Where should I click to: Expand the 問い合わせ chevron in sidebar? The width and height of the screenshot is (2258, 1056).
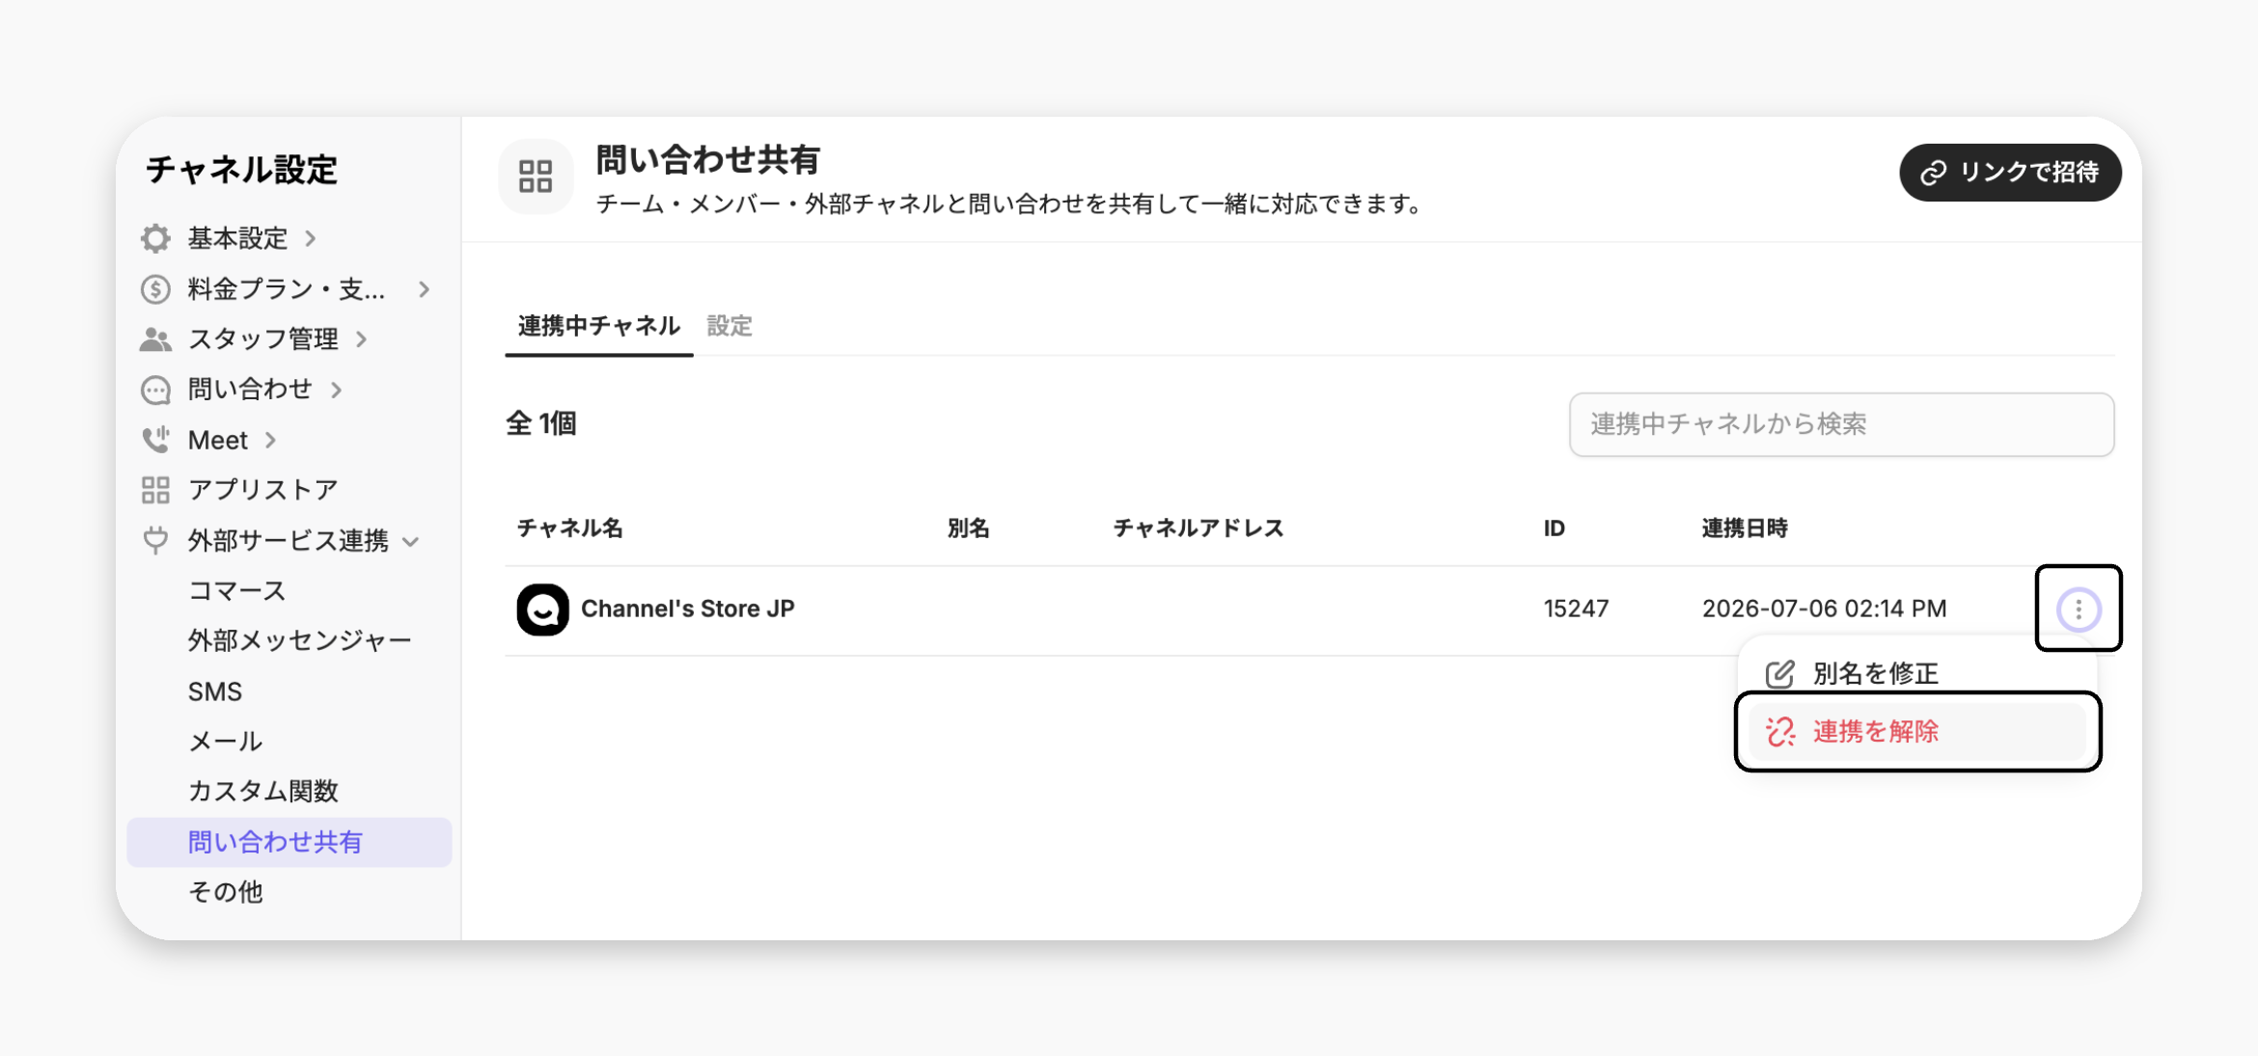(x=337, y=390)
